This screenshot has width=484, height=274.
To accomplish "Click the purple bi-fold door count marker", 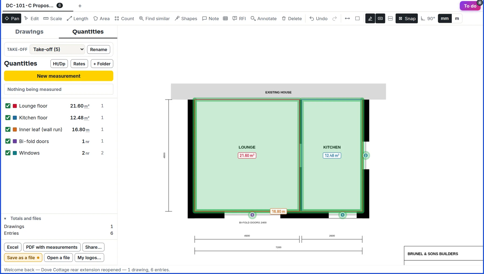I will tap(252, 215).
